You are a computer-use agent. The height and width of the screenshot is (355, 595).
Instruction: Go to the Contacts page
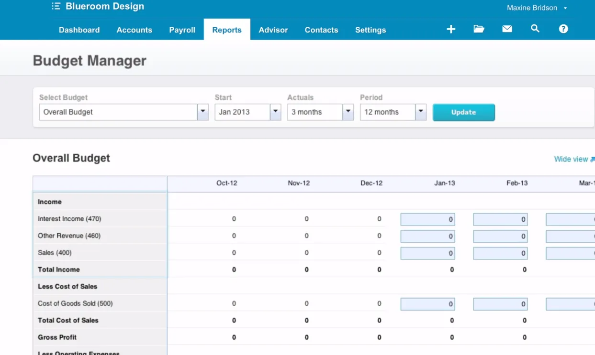321,30
